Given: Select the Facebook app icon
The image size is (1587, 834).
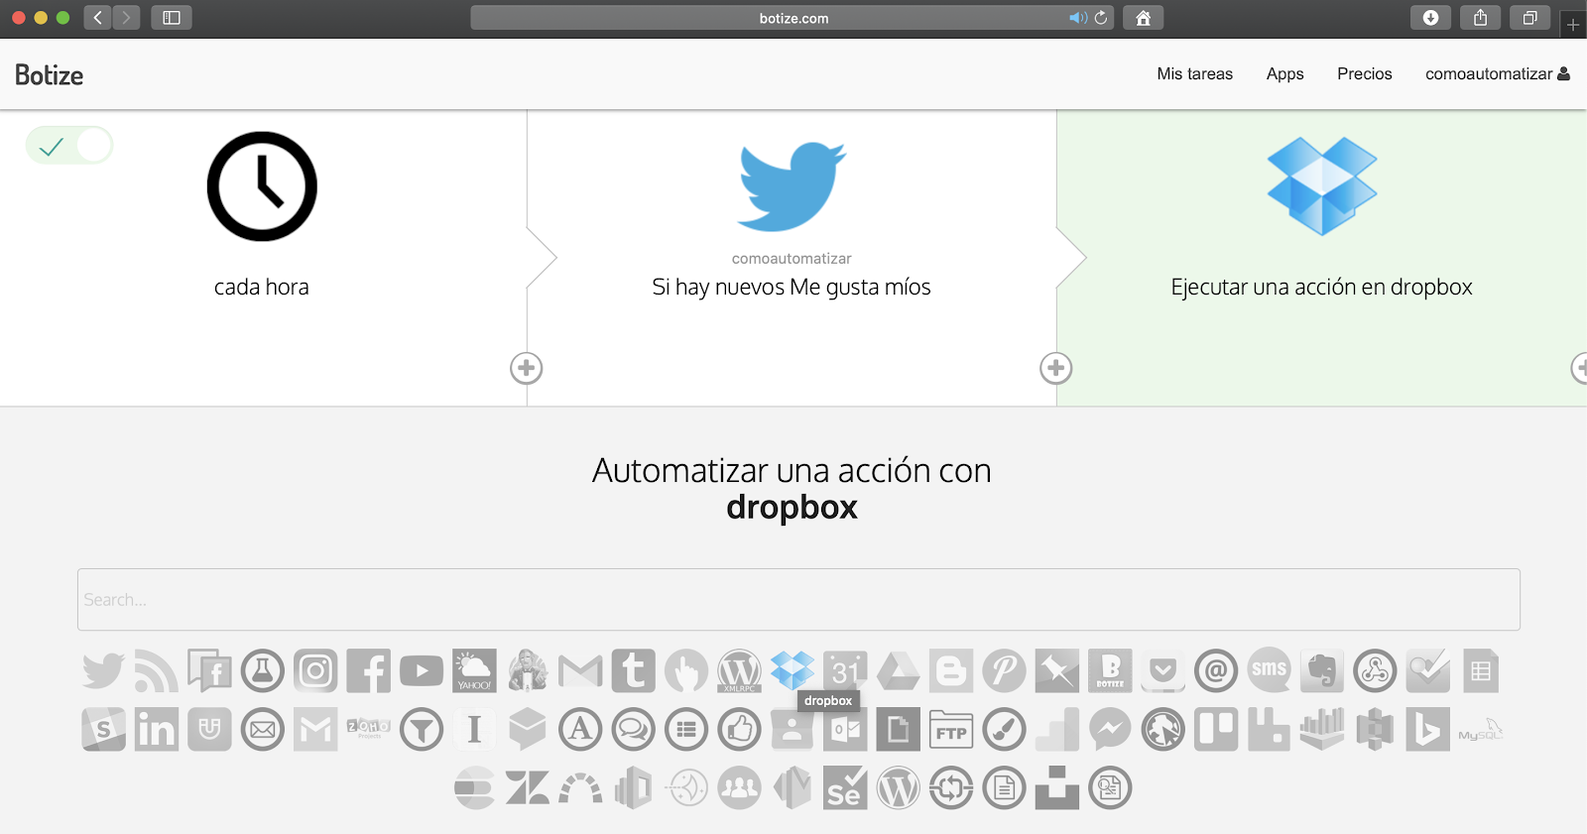Looking at the screenshot, I should point(368,671).
